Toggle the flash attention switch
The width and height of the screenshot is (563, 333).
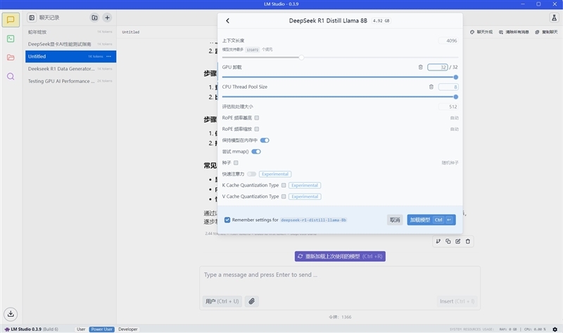[252, 174]
